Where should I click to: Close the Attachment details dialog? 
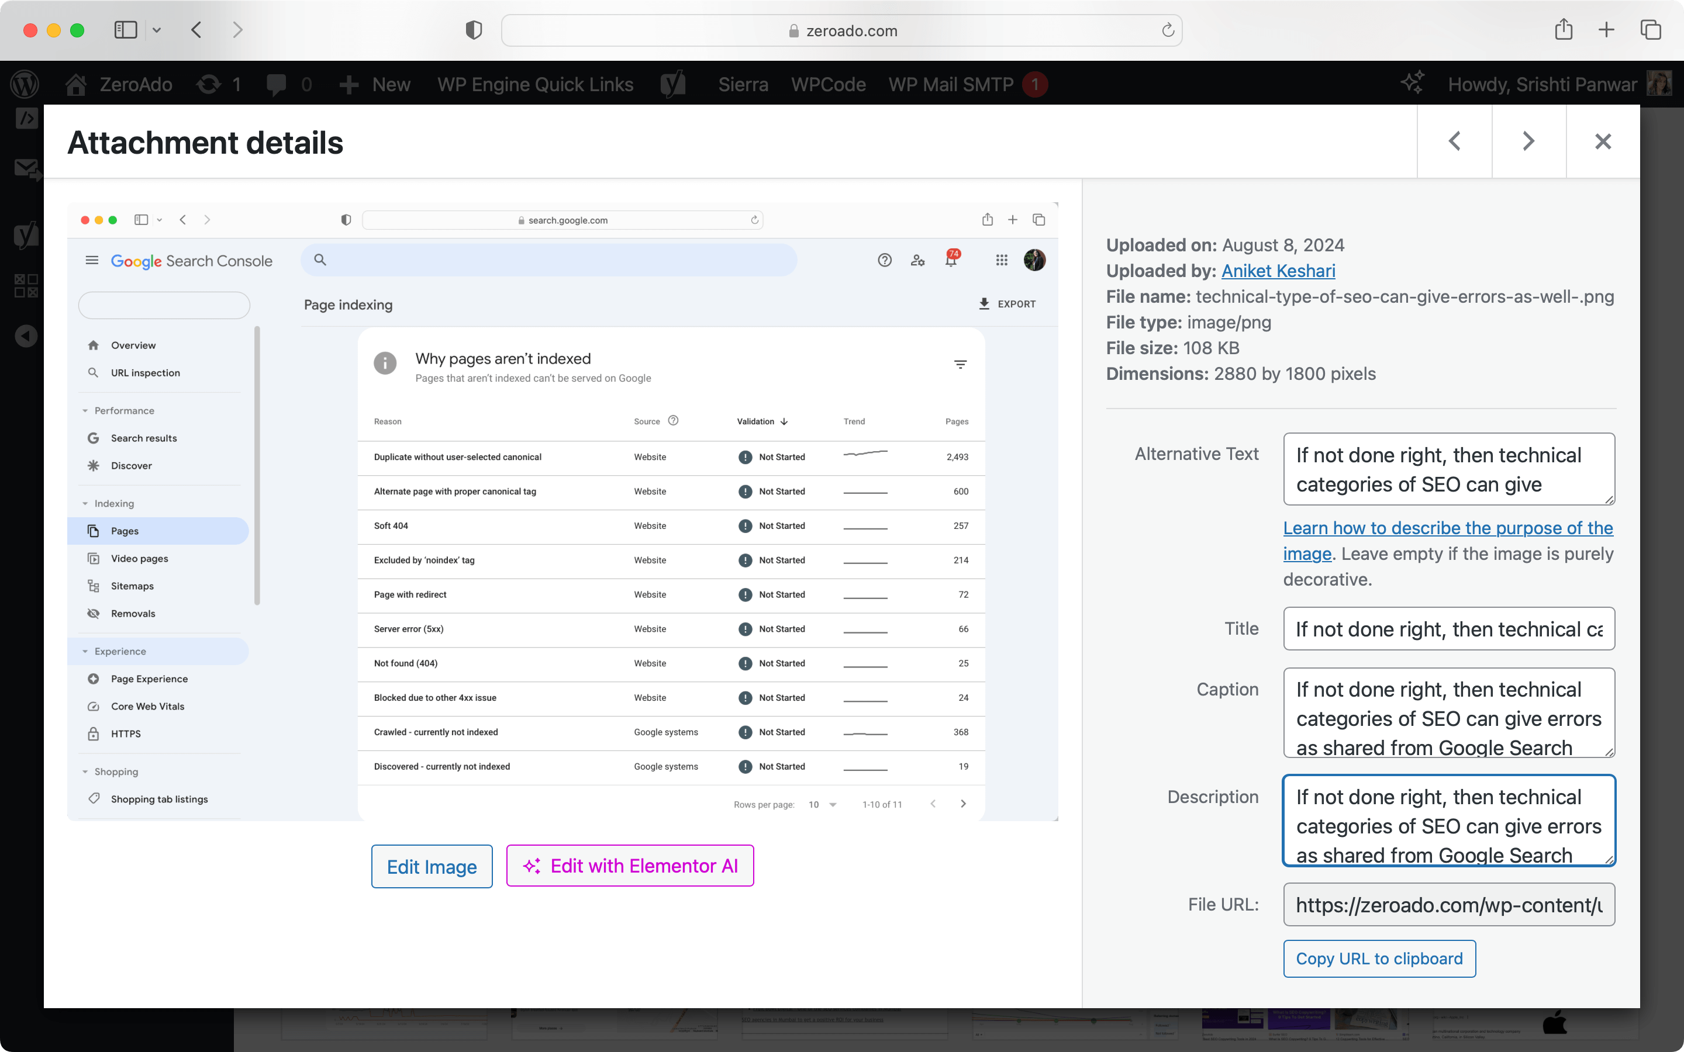pos(1603,141)
